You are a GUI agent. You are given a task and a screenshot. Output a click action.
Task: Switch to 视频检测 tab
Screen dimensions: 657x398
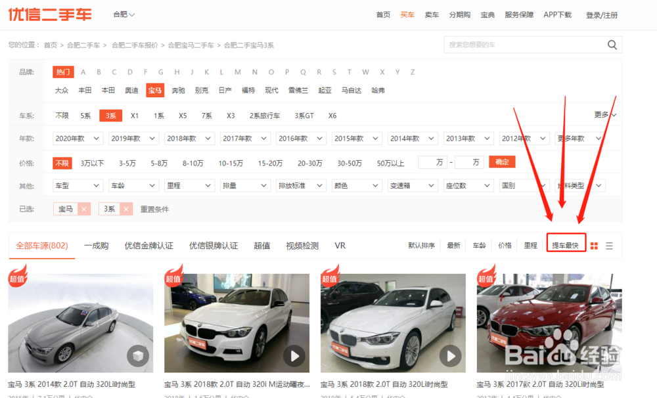(302, 246)
